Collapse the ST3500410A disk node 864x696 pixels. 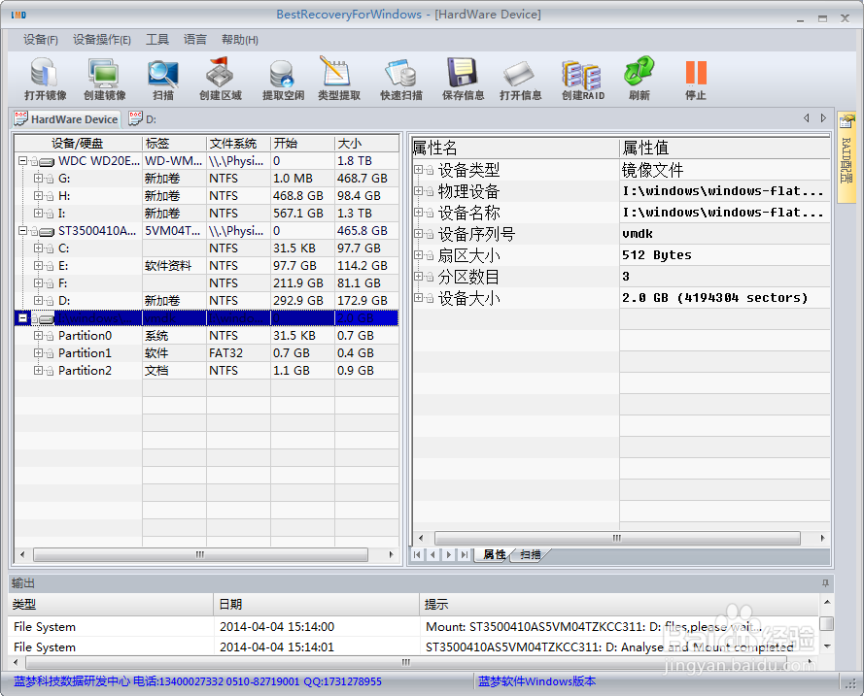pyautogui.click(x=22, y=230)
